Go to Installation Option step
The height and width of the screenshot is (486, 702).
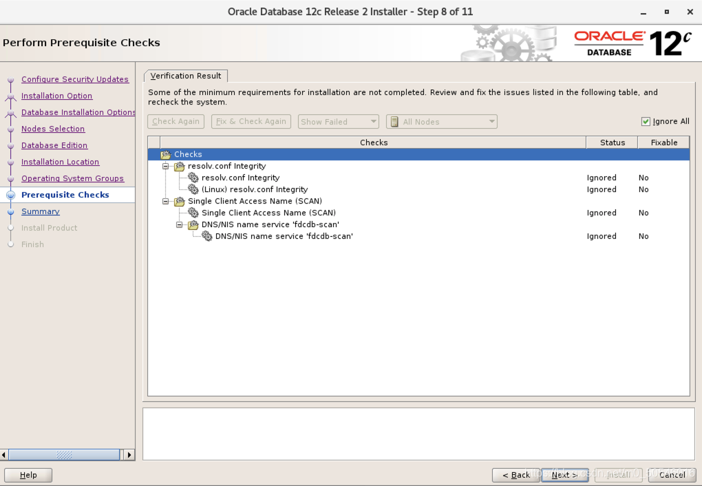click(57, 96)
